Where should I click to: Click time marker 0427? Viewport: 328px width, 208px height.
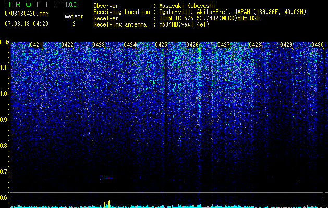(x=224, y=45)
